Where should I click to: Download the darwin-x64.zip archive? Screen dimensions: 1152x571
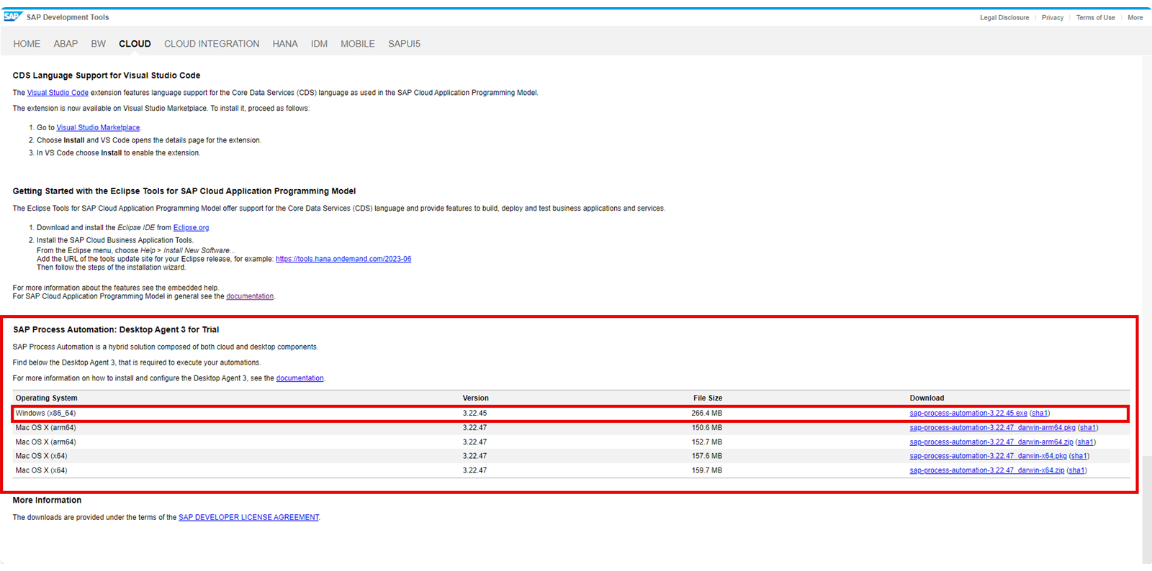[x=986, y=470]
